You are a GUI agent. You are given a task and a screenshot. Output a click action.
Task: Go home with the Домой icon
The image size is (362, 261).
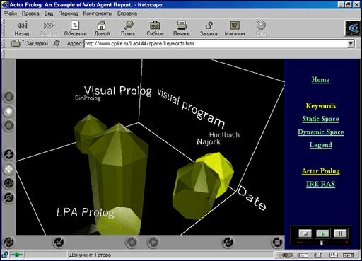[x=102, y=25]
